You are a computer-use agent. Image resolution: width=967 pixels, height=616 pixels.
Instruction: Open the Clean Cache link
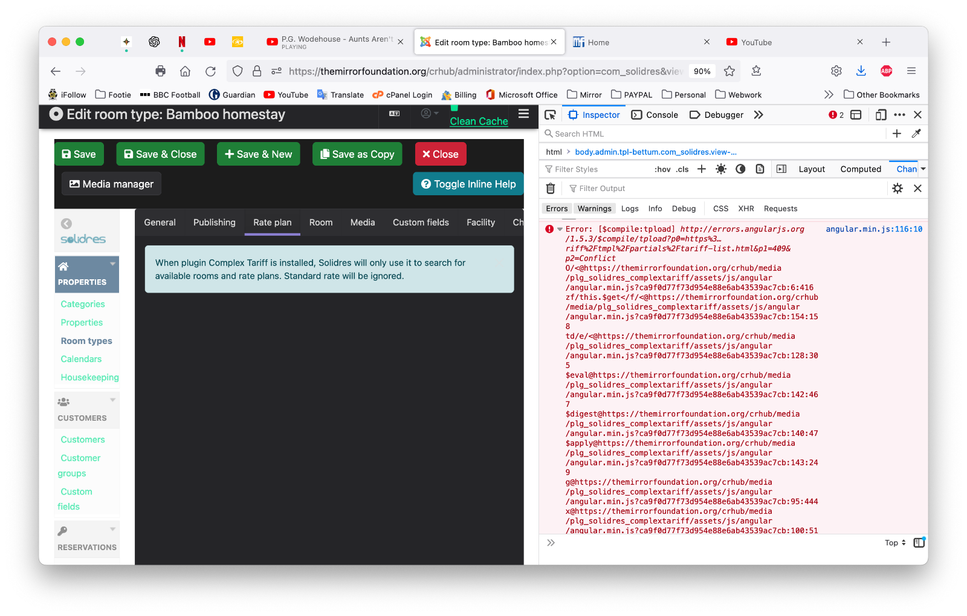[479, 121]
